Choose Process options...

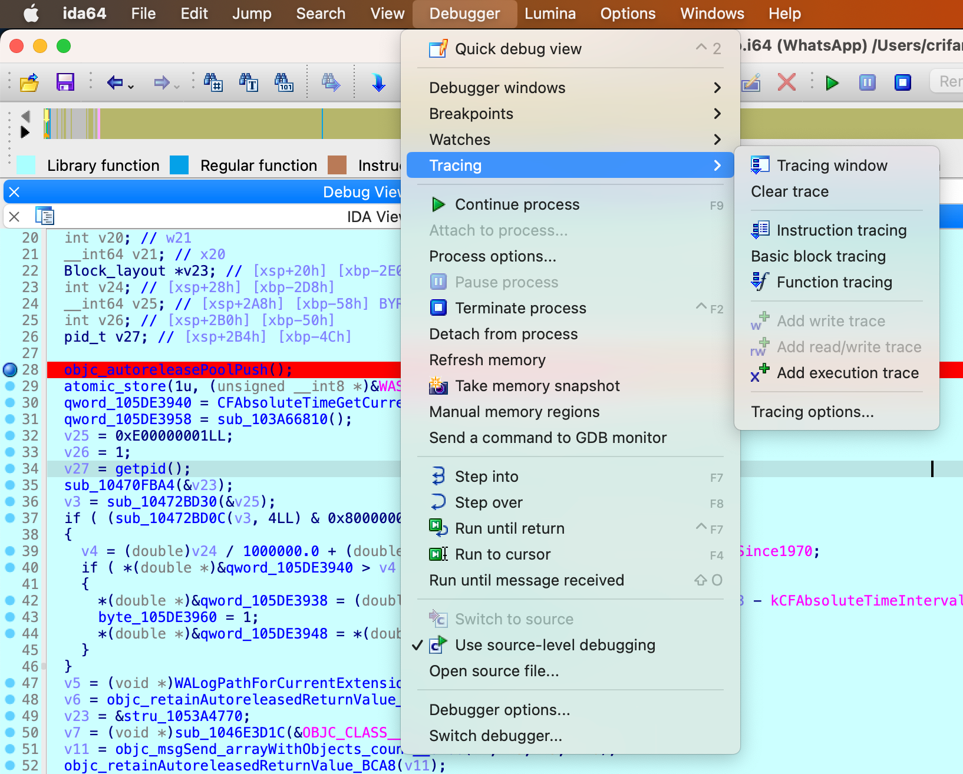570,256
